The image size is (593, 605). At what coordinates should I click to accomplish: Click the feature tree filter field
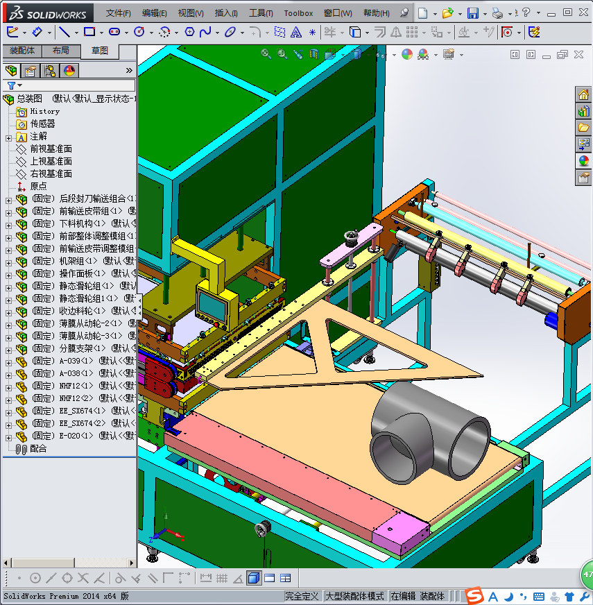point(69,85)
